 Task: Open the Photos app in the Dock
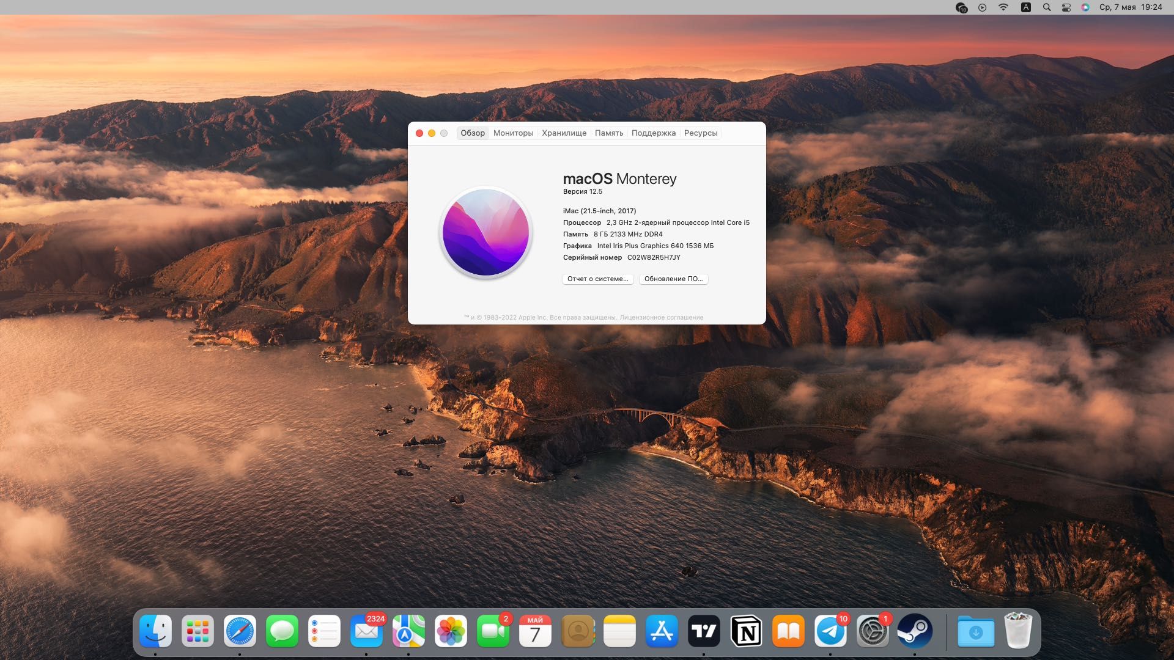tap(451, 631)
